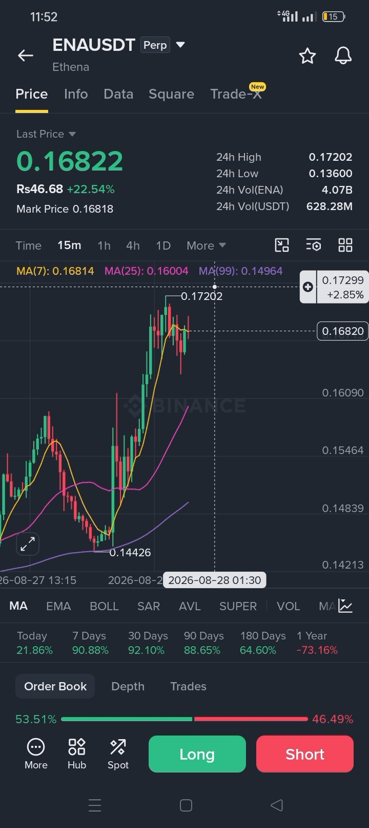
Task: Tap the MA(25): 0.16004 legend
Action: (x=147, y=271)
